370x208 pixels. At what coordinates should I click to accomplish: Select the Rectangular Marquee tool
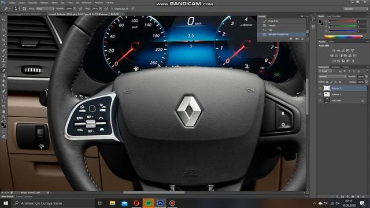coord(3,25)
